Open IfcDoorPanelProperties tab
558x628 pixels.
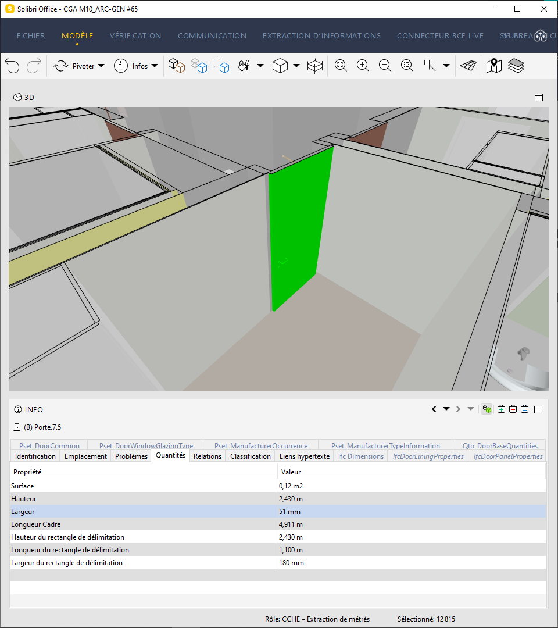coord(507,456)
